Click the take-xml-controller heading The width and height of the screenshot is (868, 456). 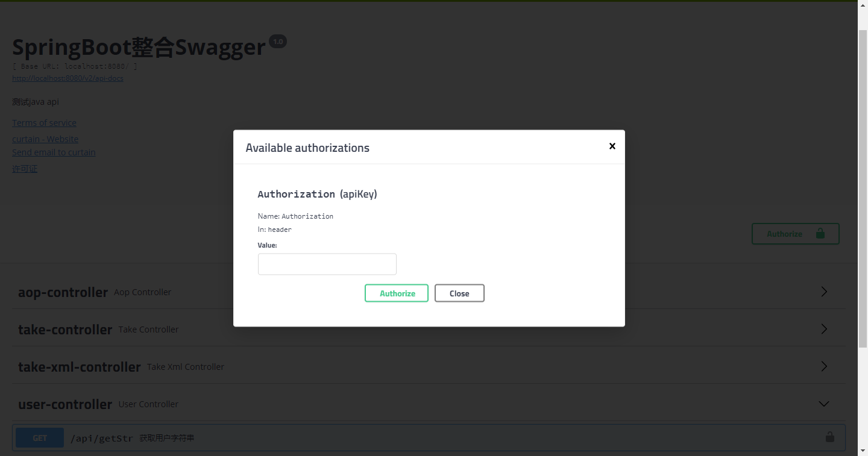(x=79, y=367)
